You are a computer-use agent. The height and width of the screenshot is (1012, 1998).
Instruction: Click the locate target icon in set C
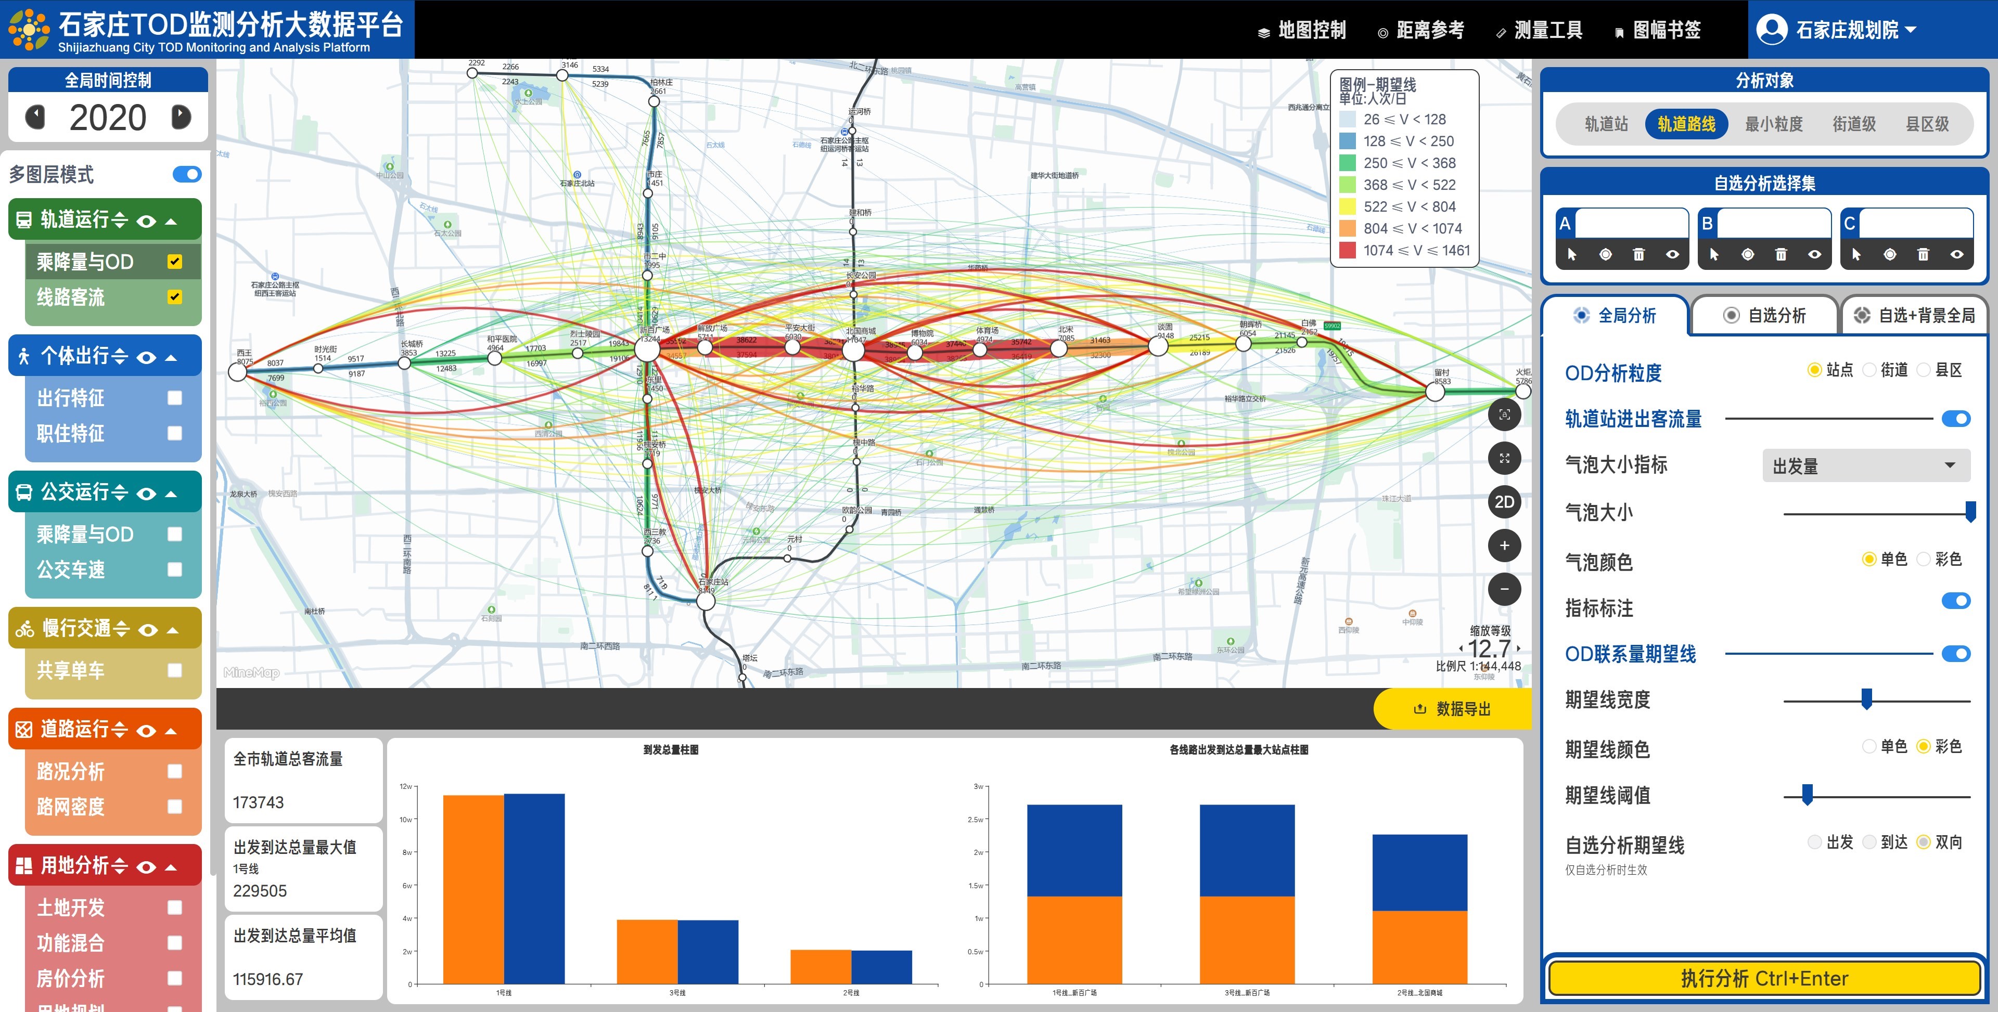(x=1890, y=254)
